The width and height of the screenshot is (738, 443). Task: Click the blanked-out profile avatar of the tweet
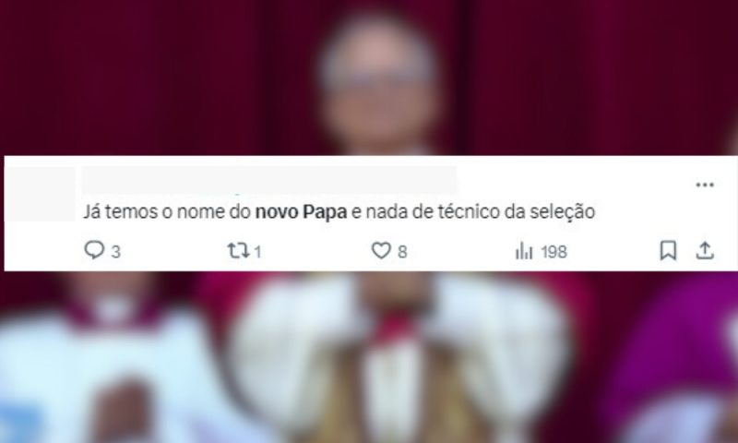pyautogui.click(x=40, y=194)
